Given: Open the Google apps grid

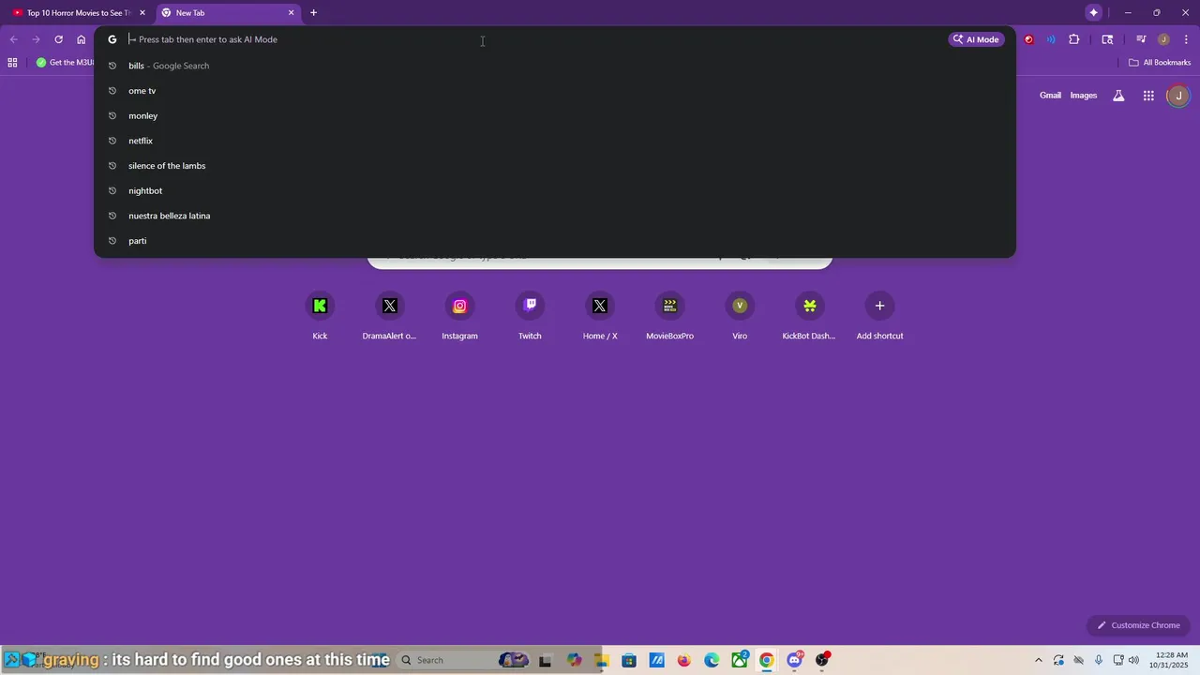Looking at the screenshot, I should (x=1148, y=96).
